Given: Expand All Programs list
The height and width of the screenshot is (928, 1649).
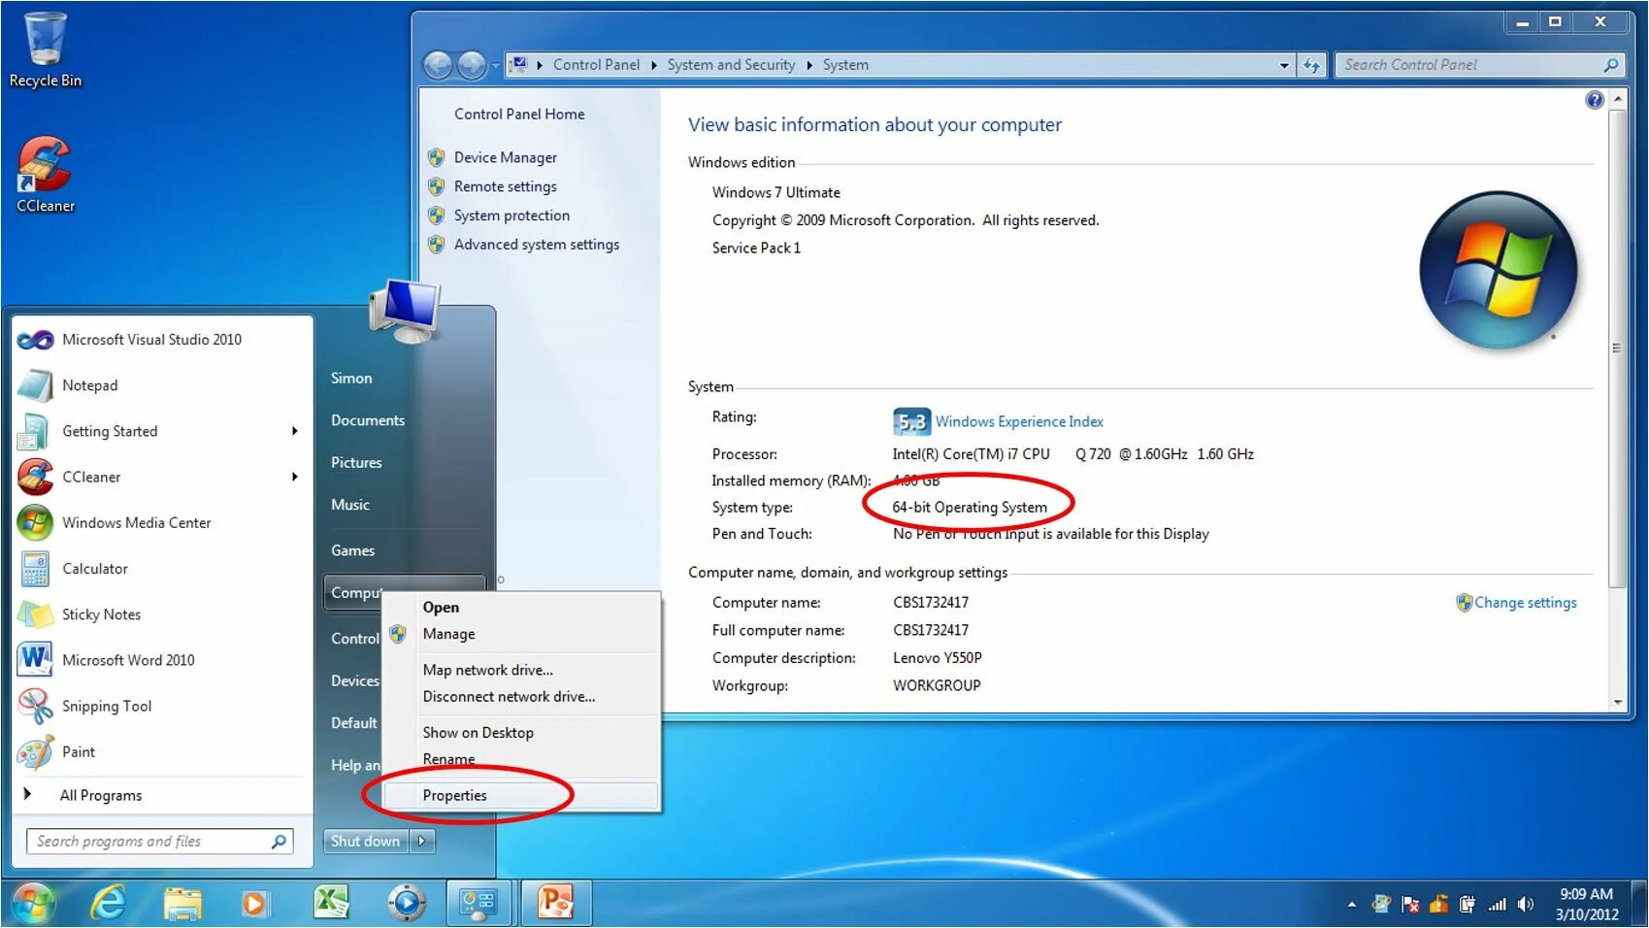Looking at the screenshot, I should pos(101,795).
